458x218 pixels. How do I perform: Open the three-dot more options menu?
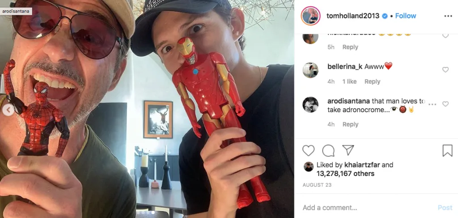click(448, 16)
